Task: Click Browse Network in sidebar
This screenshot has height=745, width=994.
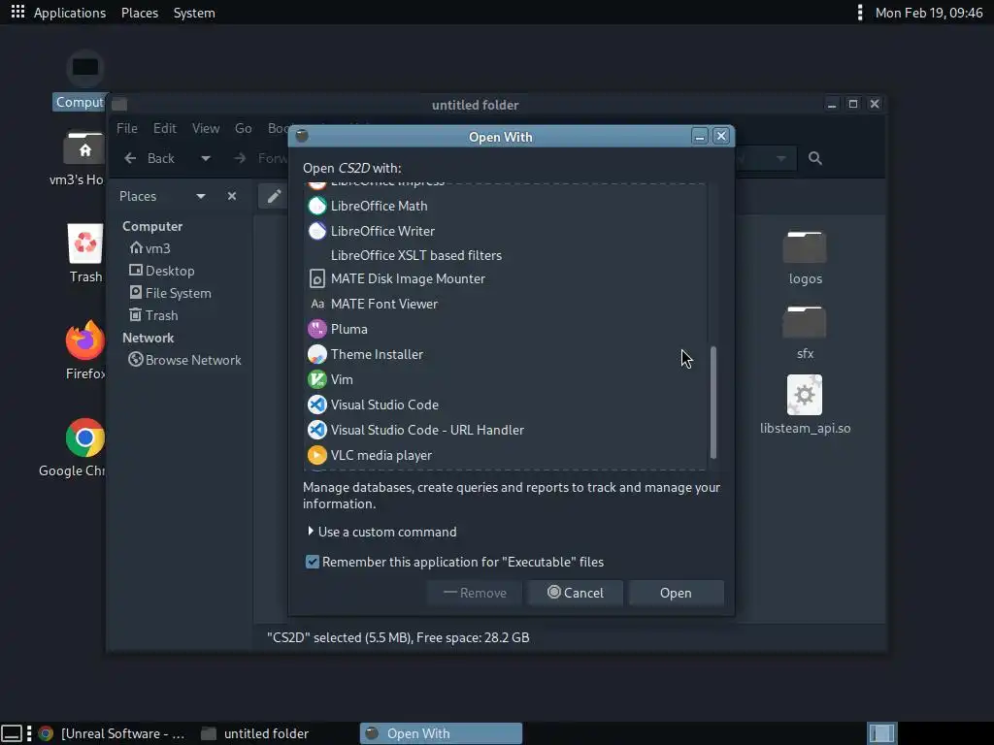Action: tap(184, 360)
